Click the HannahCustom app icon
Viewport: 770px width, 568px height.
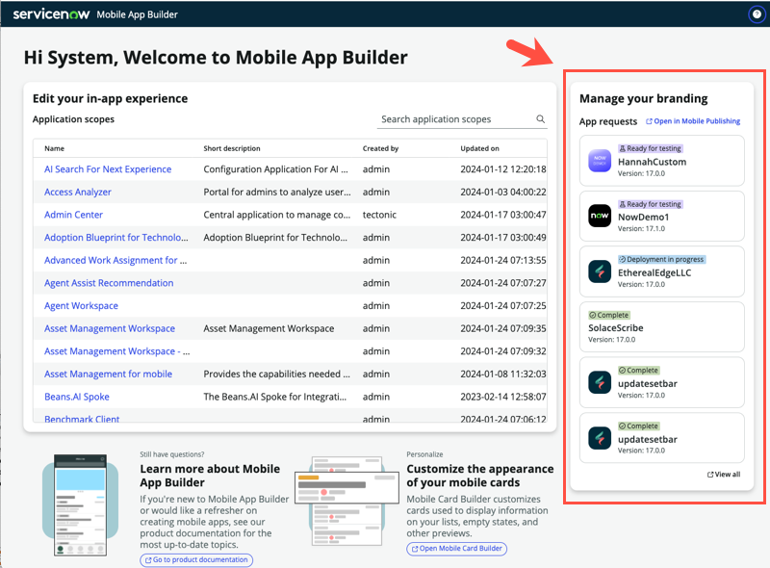(600, 161)
